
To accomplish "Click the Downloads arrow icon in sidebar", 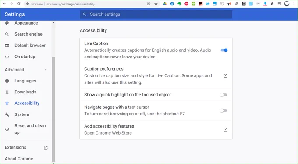I will [7, 92].
